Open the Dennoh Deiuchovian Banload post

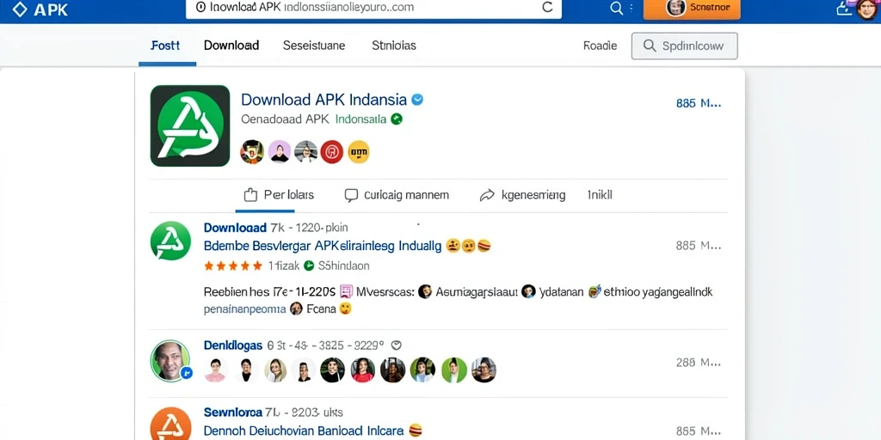pos(304,431)
